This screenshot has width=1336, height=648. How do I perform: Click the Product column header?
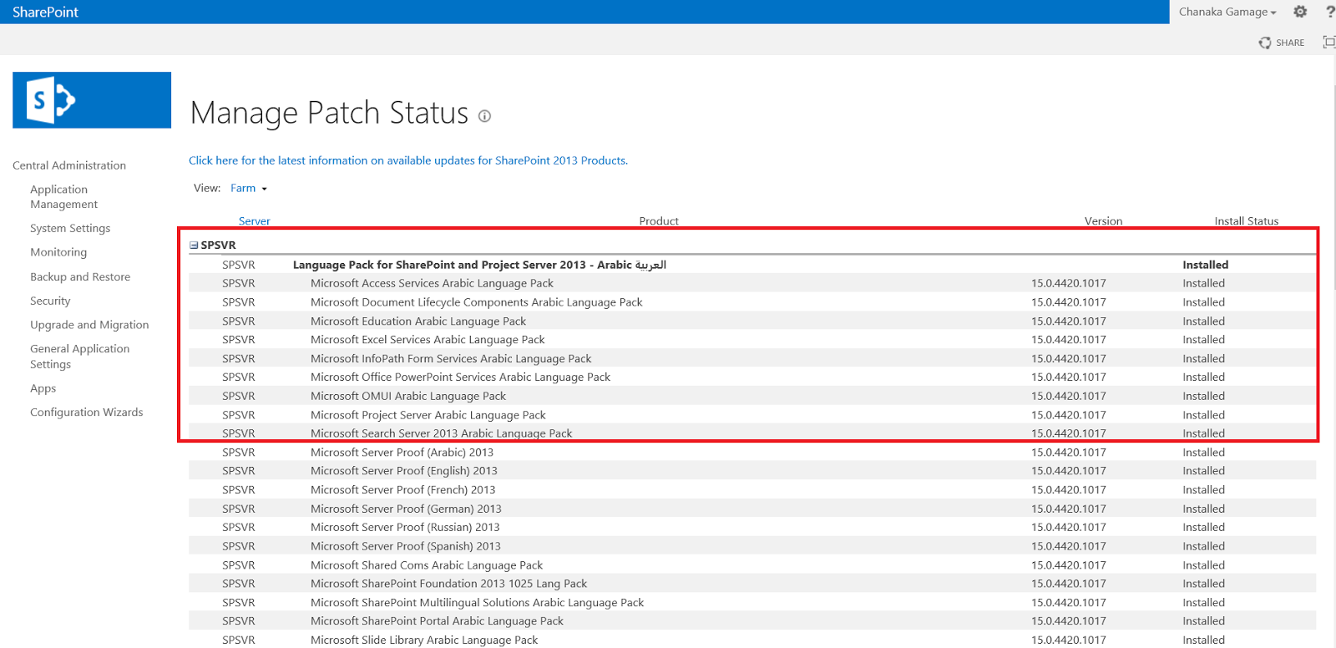pos(659,221)
